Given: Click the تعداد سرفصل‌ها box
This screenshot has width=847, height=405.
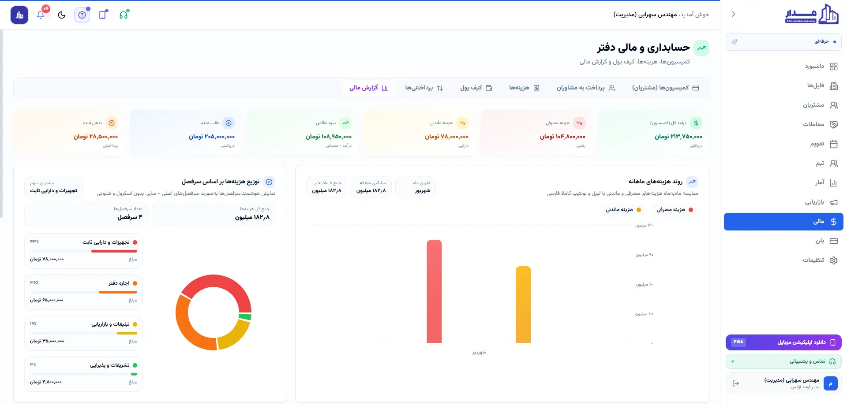Looking at the screenshot, I should click(x=86, y=214).
